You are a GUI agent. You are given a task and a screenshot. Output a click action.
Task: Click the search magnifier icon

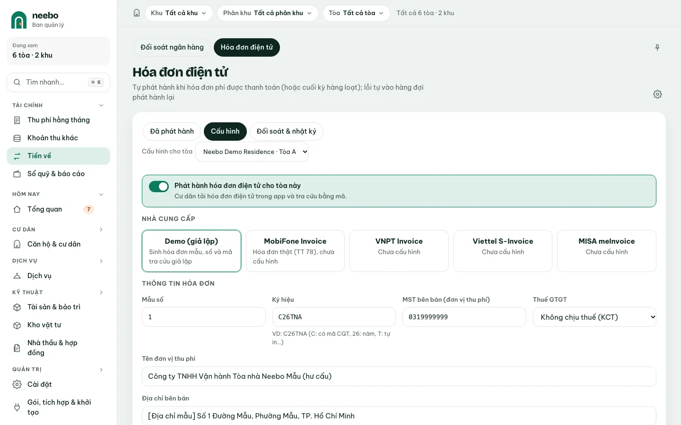click(x=17, y=82)
